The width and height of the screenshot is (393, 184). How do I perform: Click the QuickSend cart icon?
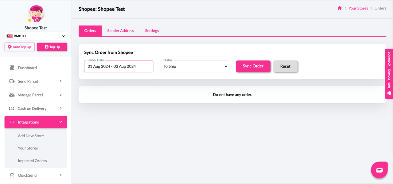coord(12,175)
